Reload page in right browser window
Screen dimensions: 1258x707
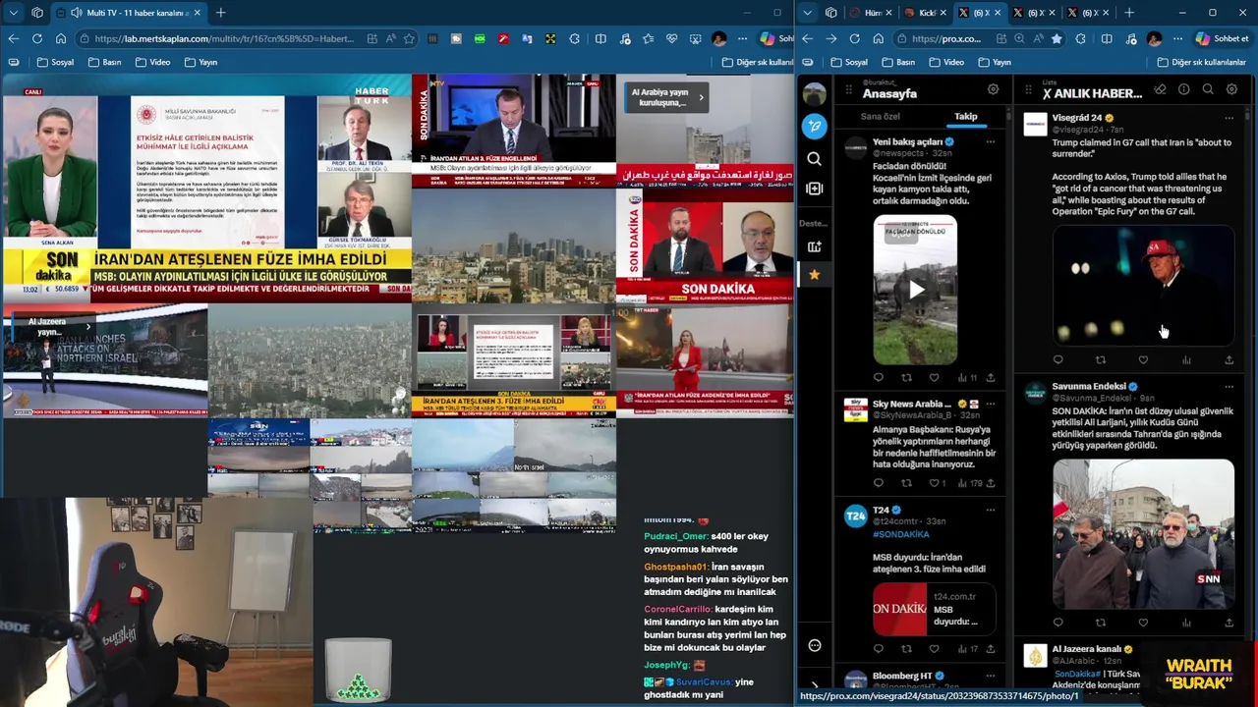854,38
